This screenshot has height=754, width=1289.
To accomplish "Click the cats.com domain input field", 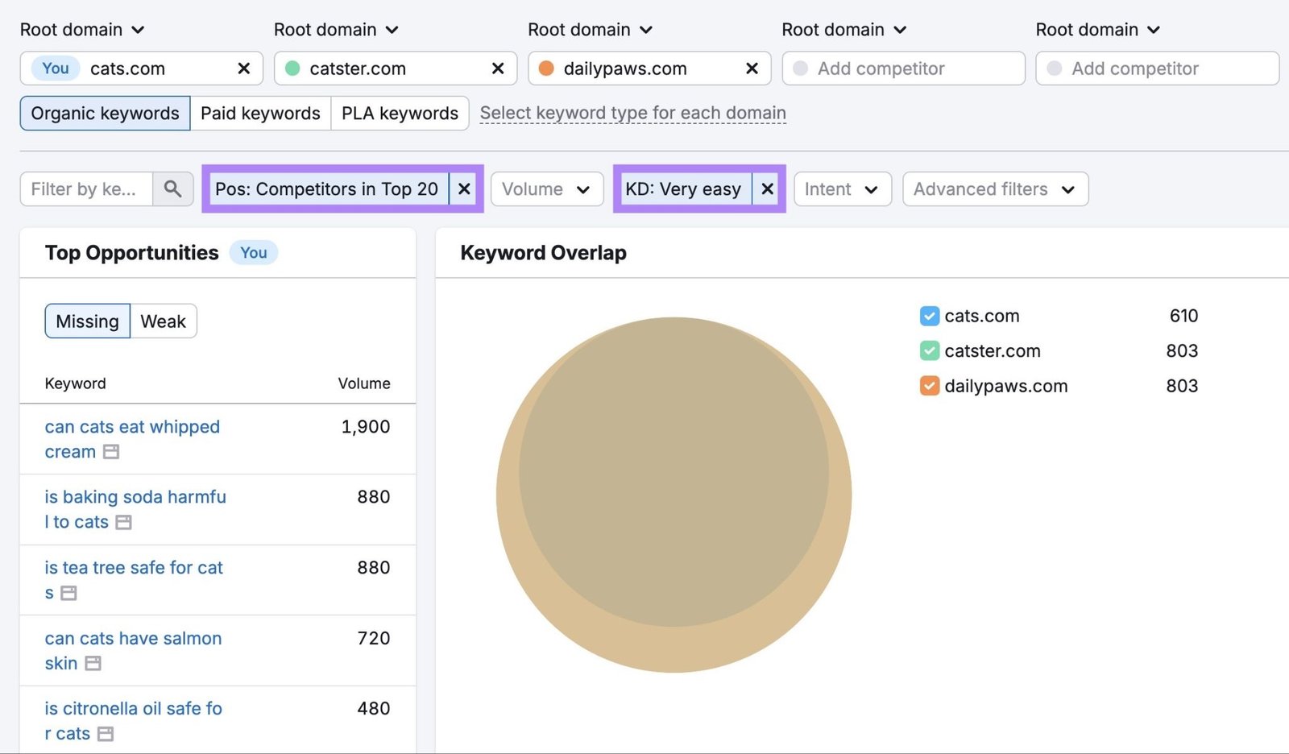I will (141, 68).
